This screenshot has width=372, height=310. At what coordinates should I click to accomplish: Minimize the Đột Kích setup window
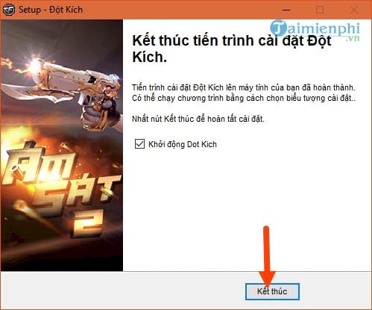286,10
